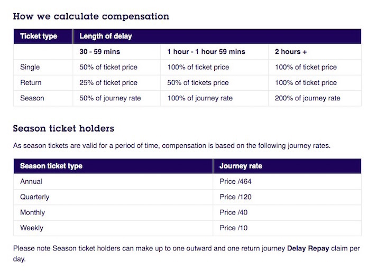Select the 'Ticket type' column header
Image resolution: width=386 pixels, height=272 pixels.
pos(39,36)
